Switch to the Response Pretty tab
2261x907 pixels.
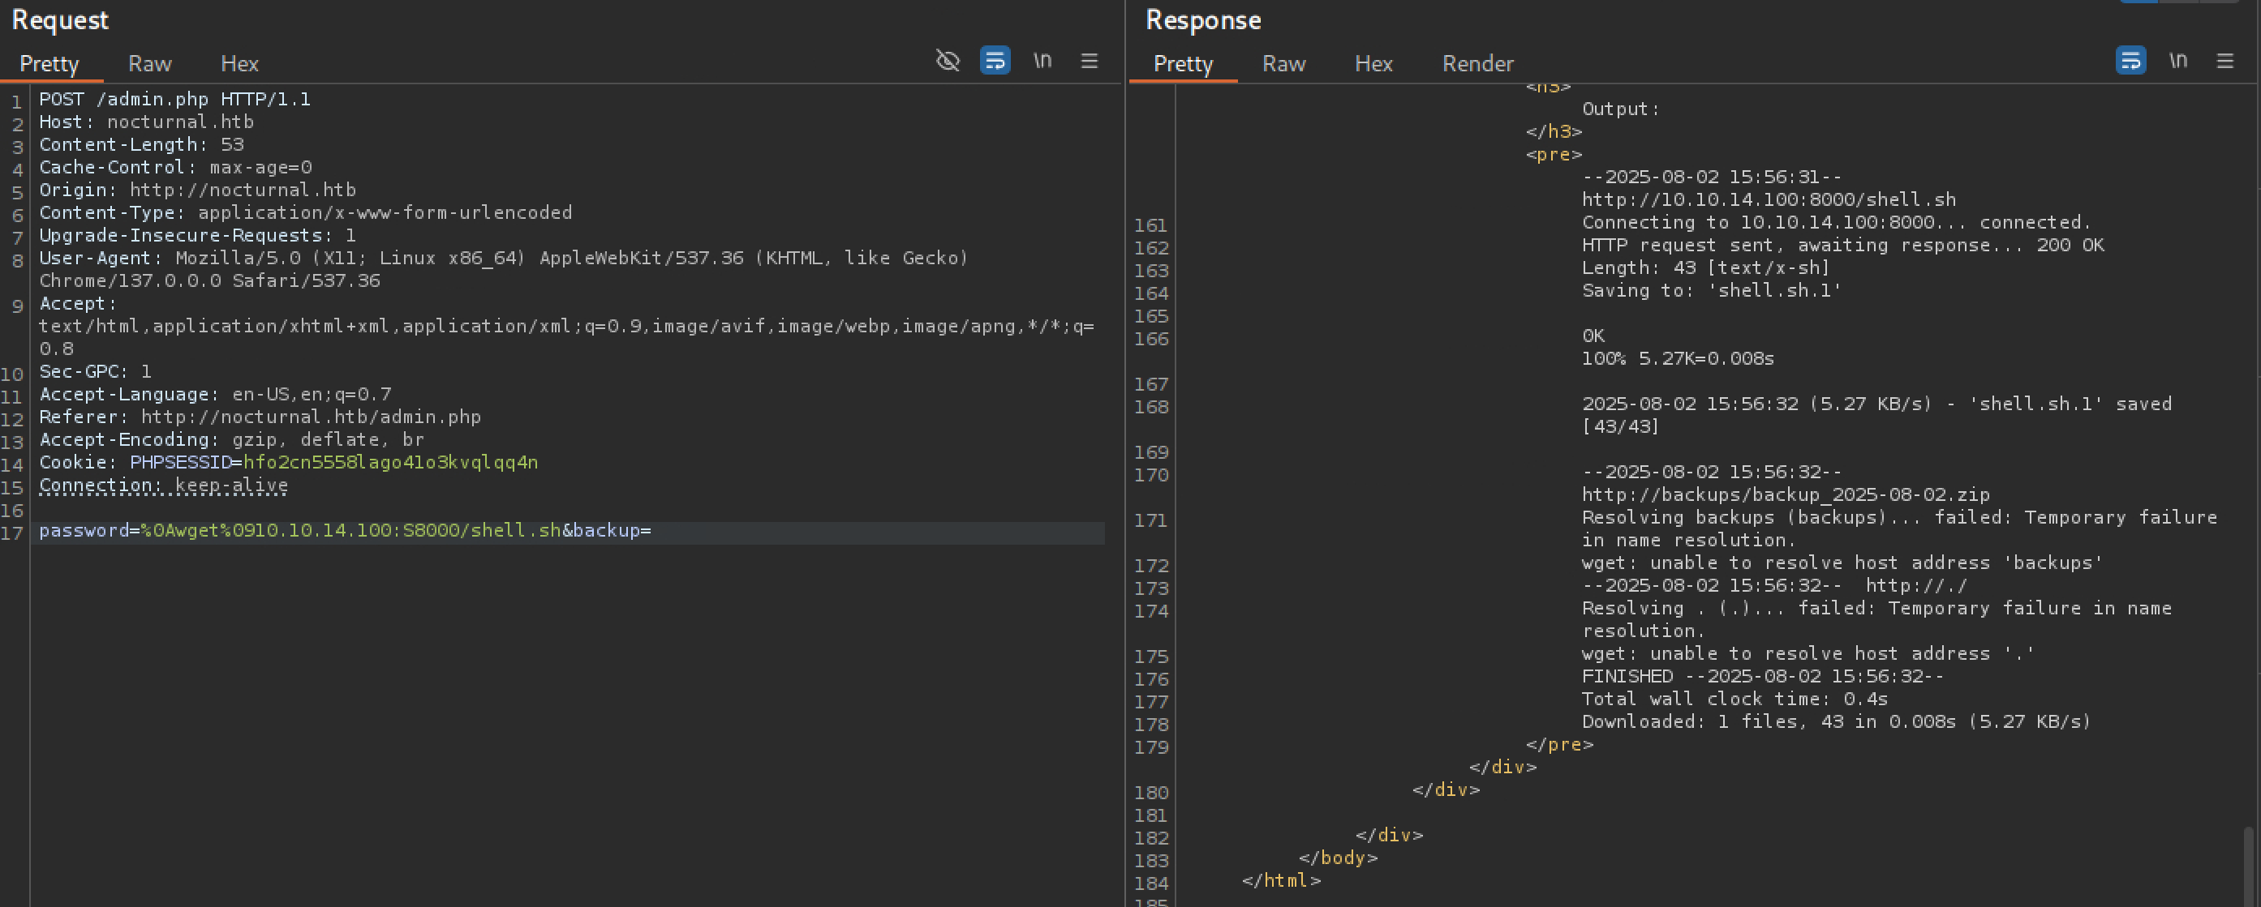1183,64
